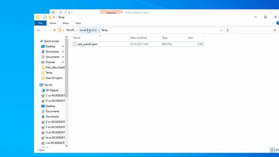279x157 pixels.
Task: Click the cert_userid1.pem file icon
Action: [75, 44]
